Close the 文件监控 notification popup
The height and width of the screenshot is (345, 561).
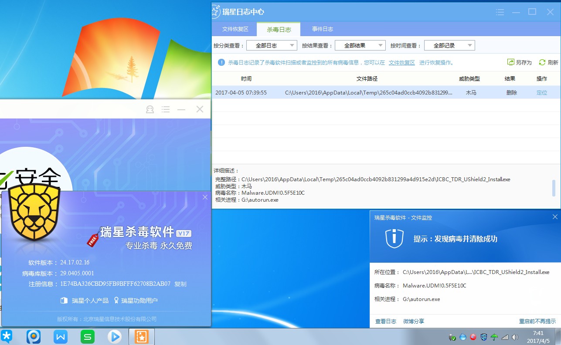point(555,217)
